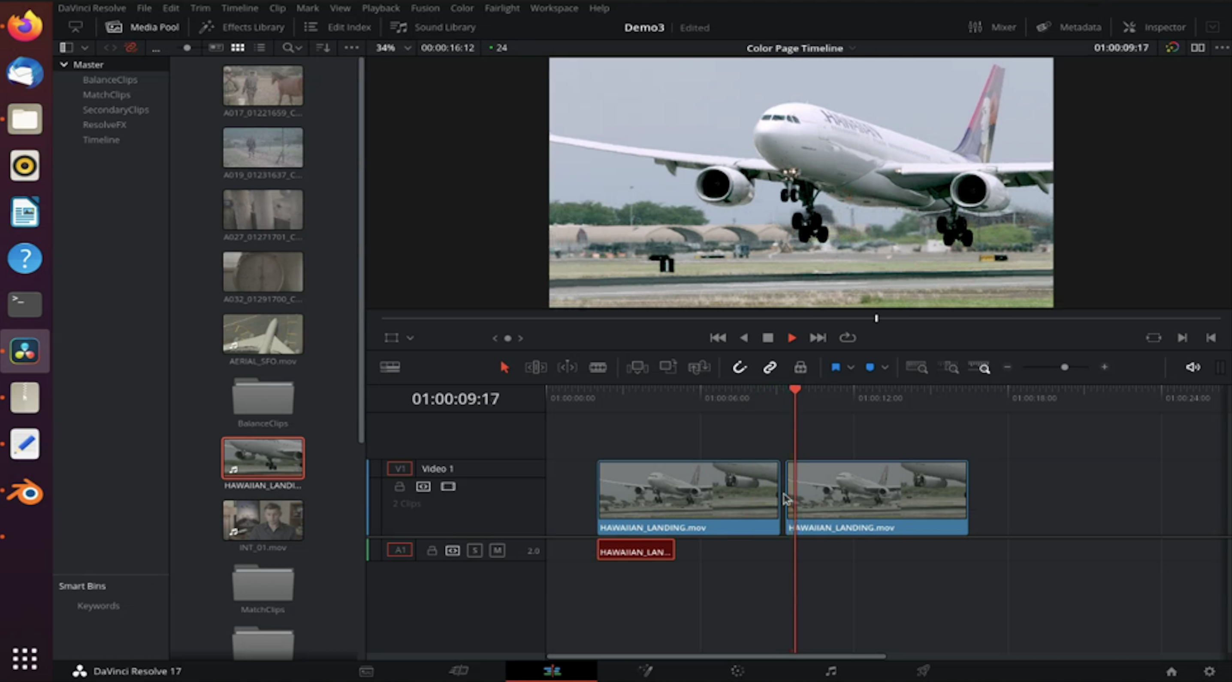Open the Effects Library panel
Viewport: 1232px width, 682px height.
coord(242,27)
